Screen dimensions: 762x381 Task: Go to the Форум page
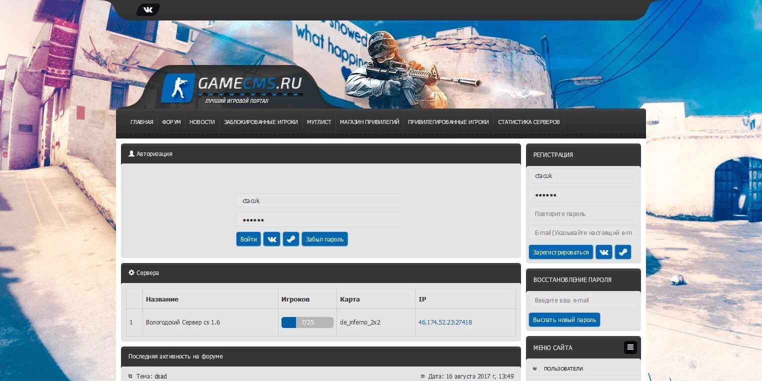pos(171,122)
